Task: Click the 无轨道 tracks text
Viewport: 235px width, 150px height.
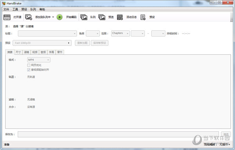Action: [x=31, y=77]
